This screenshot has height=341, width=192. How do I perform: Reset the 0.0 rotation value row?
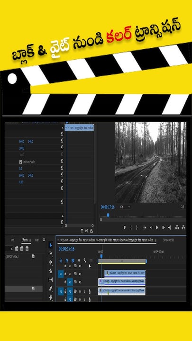[62, 168]
